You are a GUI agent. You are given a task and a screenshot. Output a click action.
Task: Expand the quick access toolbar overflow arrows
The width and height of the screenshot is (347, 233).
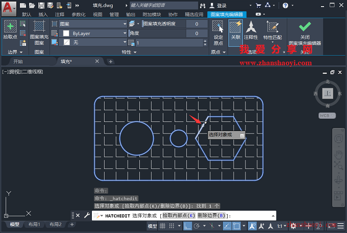(77, 6)
